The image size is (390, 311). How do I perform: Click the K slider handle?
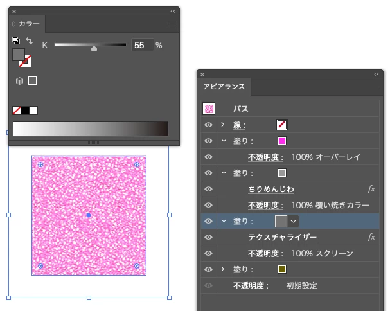point(94,48)
